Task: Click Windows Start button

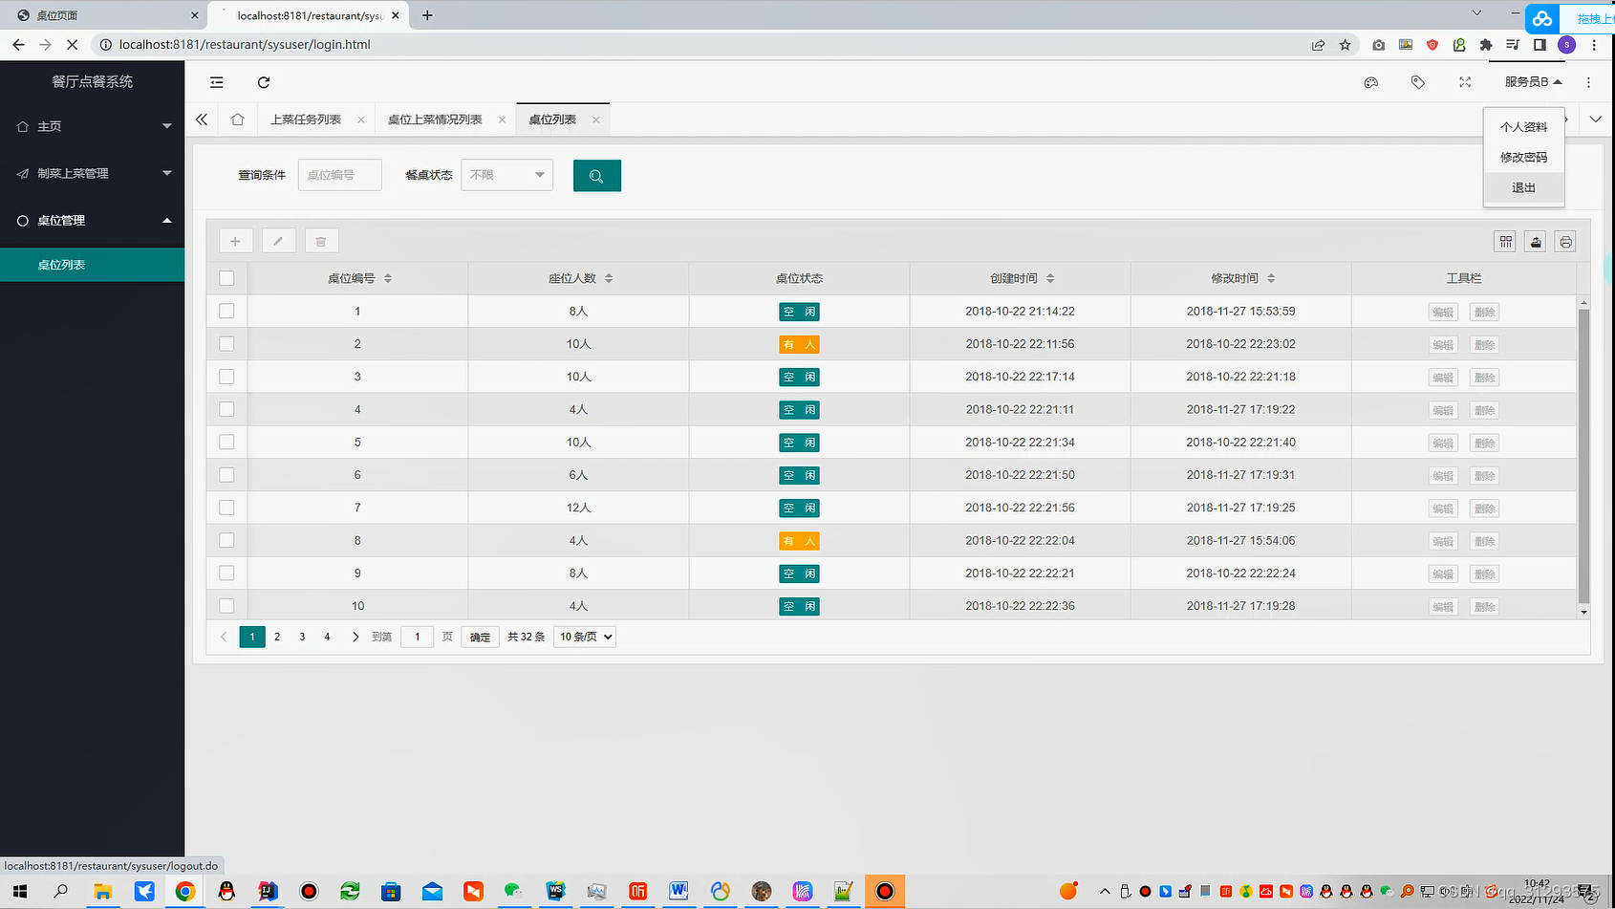Action: point(20,892)
